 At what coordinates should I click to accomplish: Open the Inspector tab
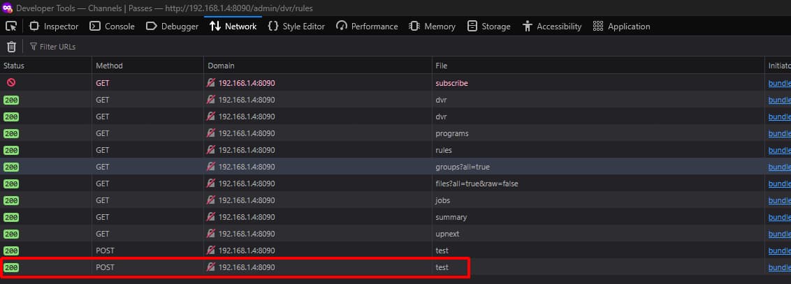tap(54, 27)
